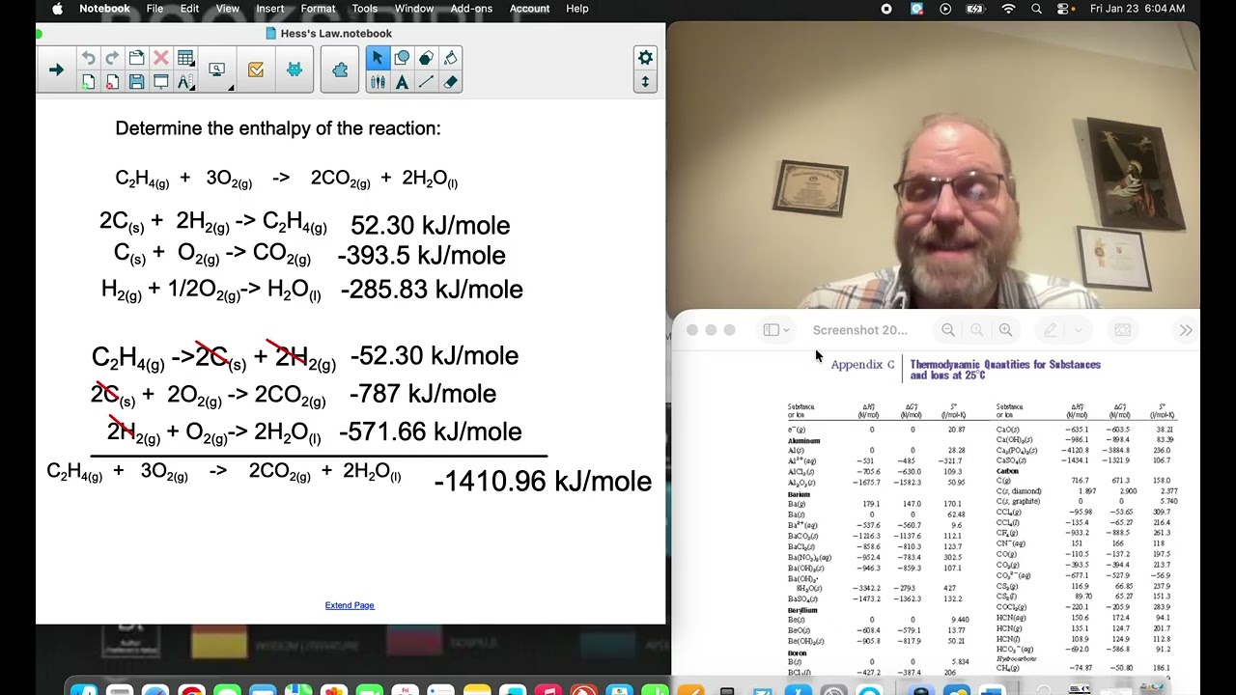Click the -285.83 kJ/mole value

[x=432, y=290]
